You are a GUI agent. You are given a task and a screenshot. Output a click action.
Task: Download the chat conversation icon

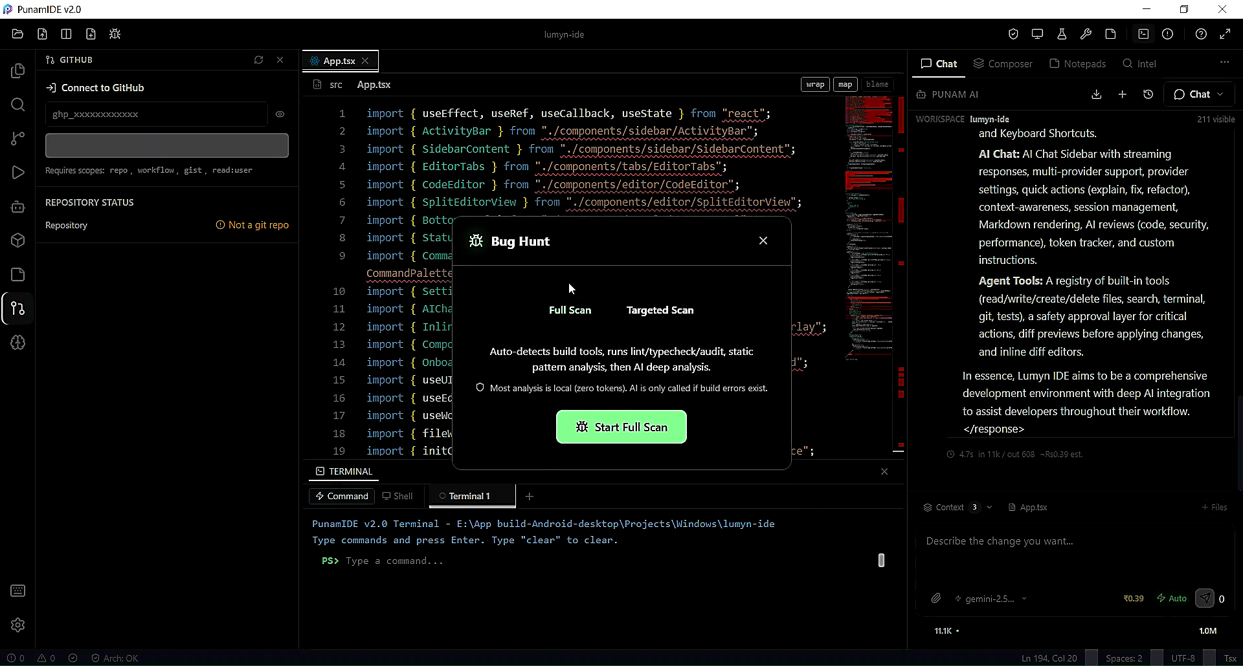point(1096,94)
